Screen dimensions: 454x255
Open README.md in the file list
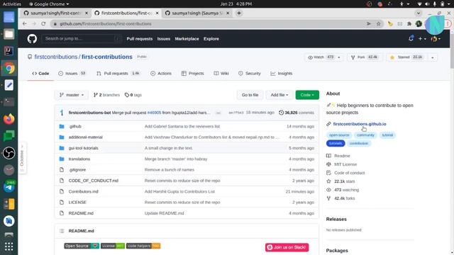pyautogui.click(x=81, y=213)
